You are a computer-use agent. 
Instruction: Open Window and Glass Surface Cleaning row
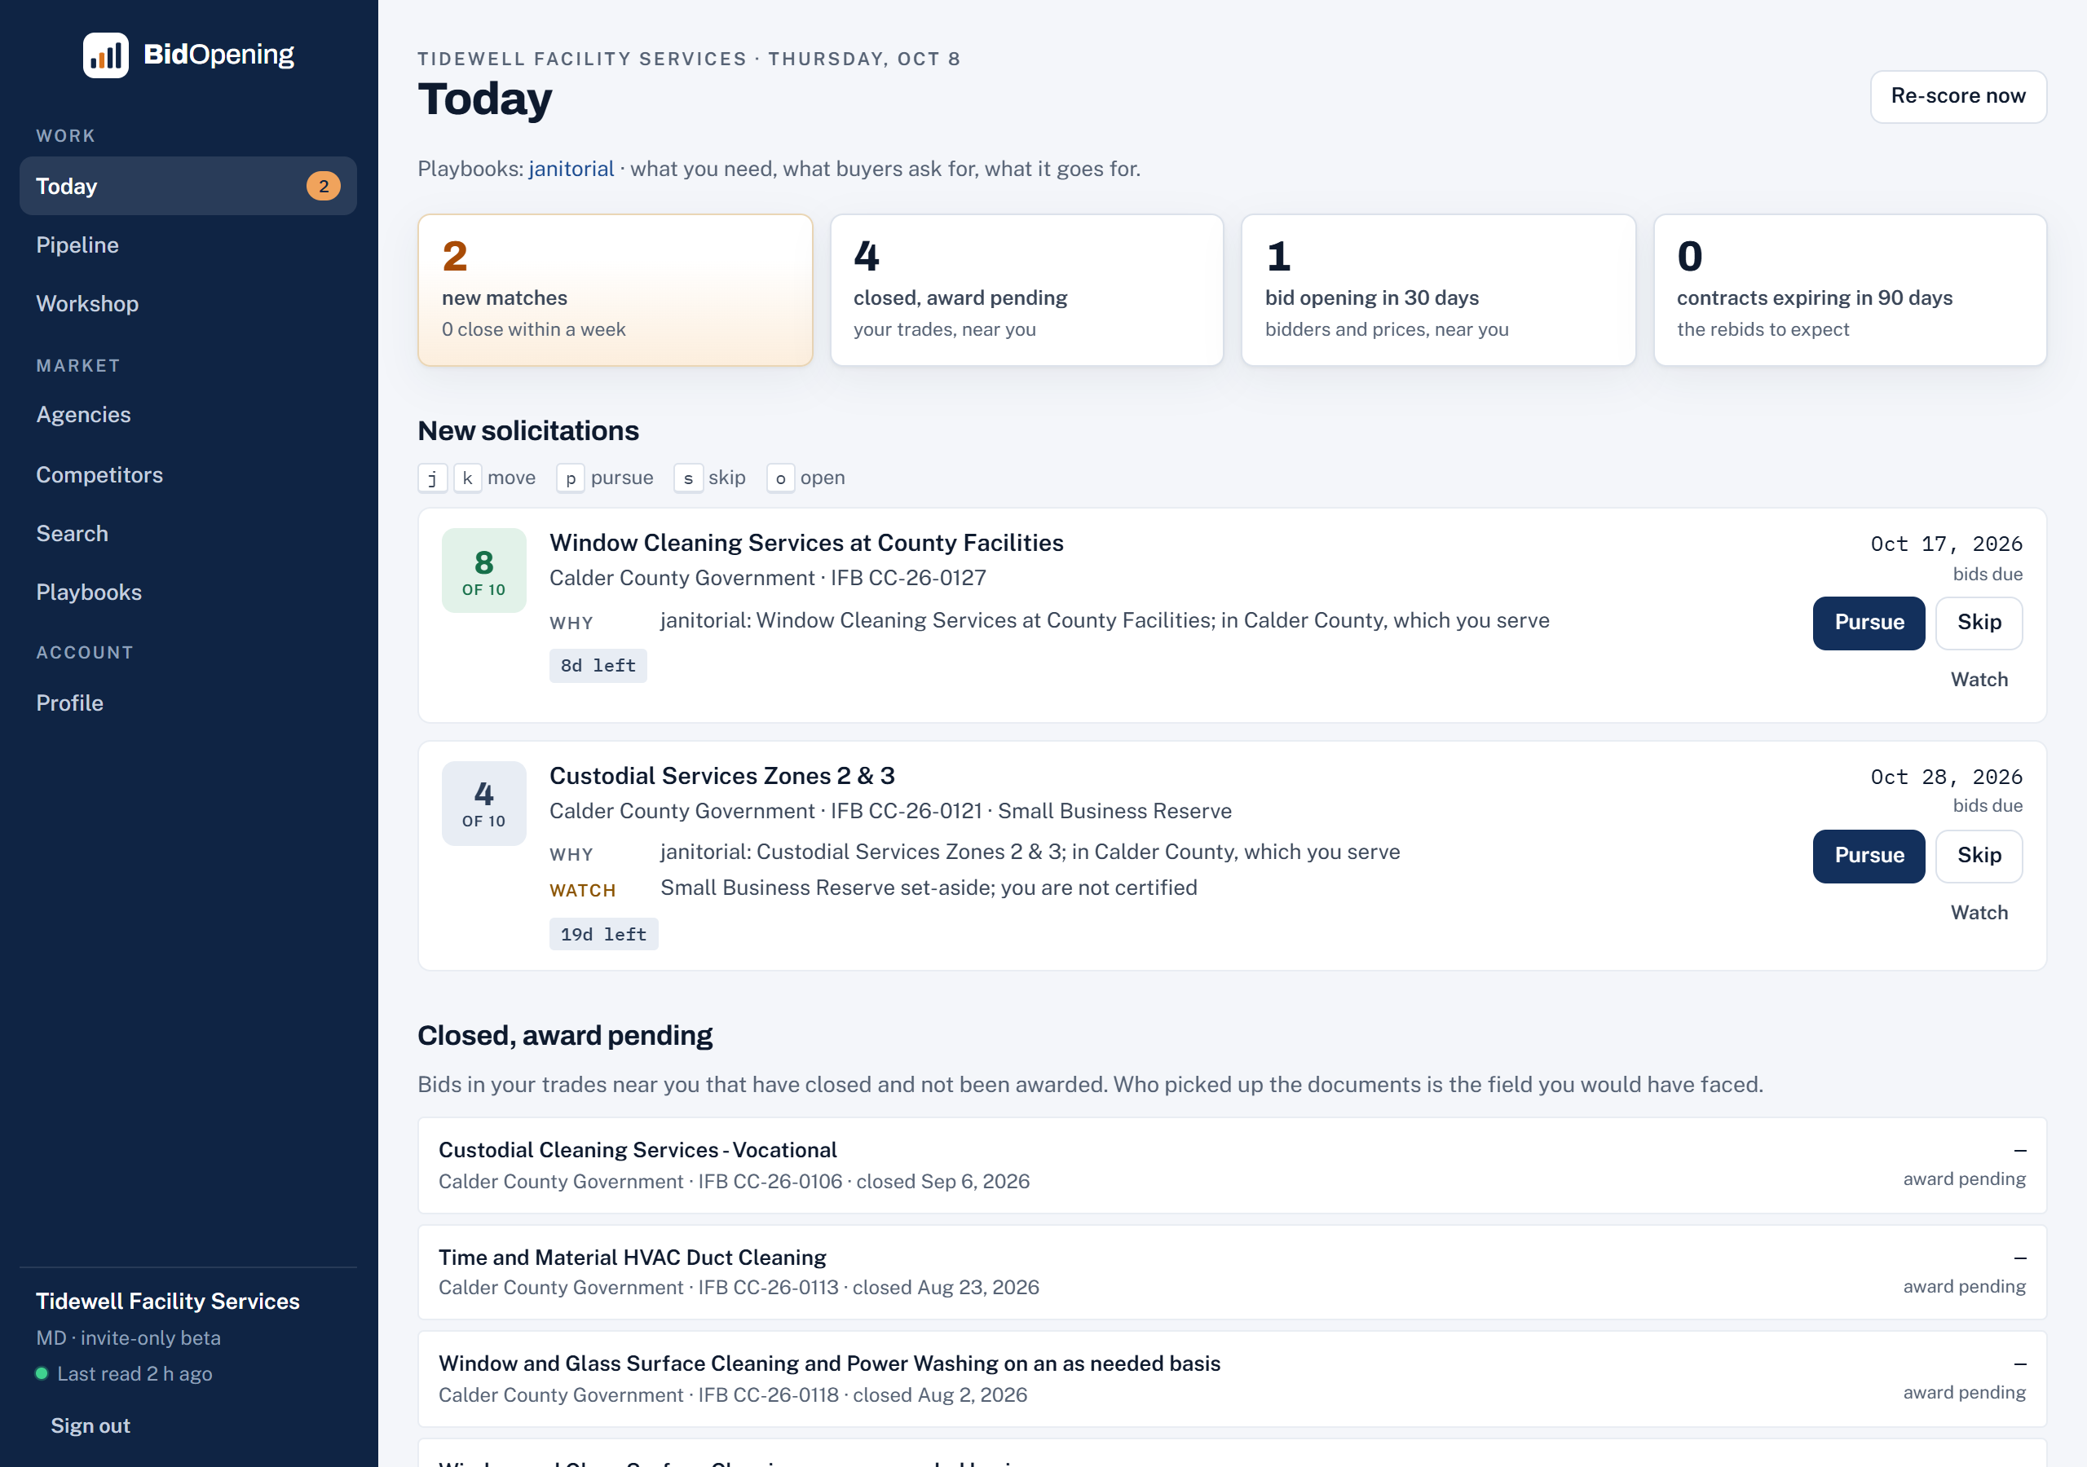[x=1232, y=1379]
